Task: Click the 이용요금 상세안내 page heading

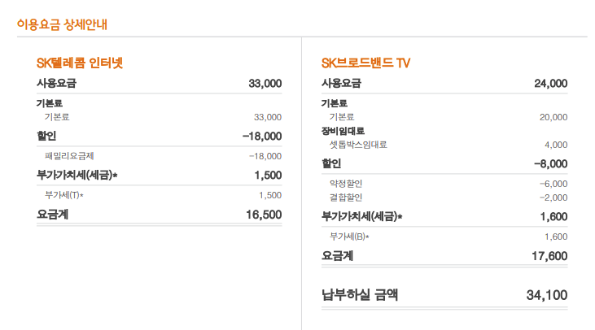Action: 63,24
